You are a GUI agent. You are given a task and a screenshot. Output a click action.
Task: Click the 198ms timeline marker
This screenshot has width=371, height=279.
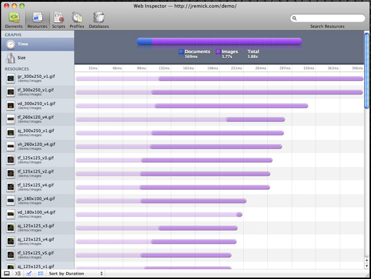(x=213, y=68)
